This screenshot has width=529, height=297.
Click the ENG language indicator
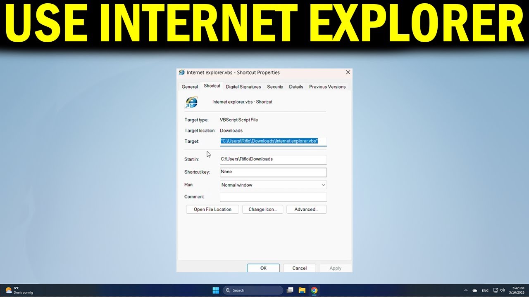485,290
